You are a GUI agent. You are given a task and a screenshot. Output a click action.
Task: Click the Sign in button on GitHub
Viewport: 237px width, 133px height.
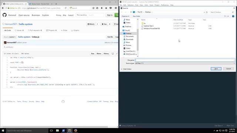click(110, 15)
